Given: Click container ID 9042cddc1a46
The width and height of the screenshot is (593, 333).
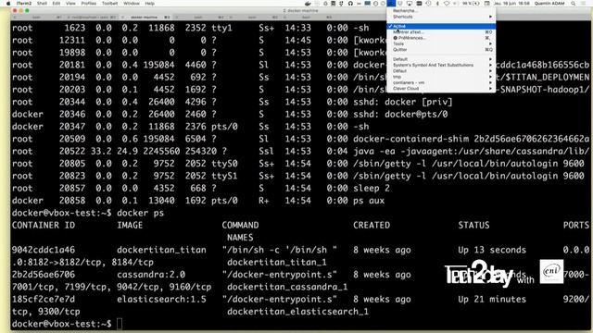Looking at the screenshot, I should [44, 250].
